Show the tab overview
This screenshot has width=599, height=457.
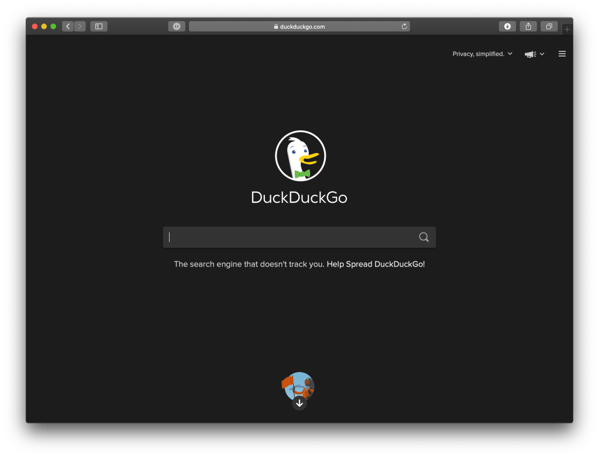(549, 26)
